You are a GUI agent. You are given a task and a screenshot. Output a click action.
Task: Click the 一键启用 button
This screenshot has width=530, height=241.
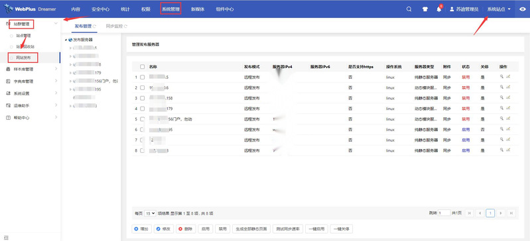click(x=316, y=229)
